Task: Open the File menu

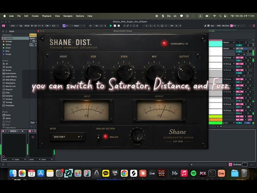Action: click(x=19, y=16)
